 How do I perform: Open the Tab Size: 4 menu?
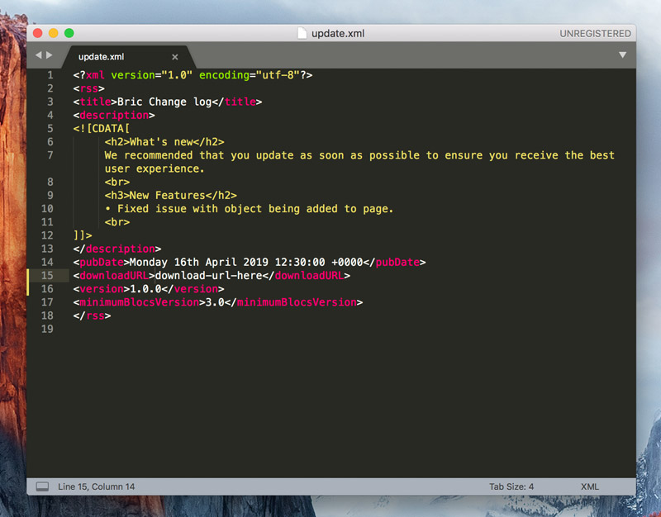(511, 486)
